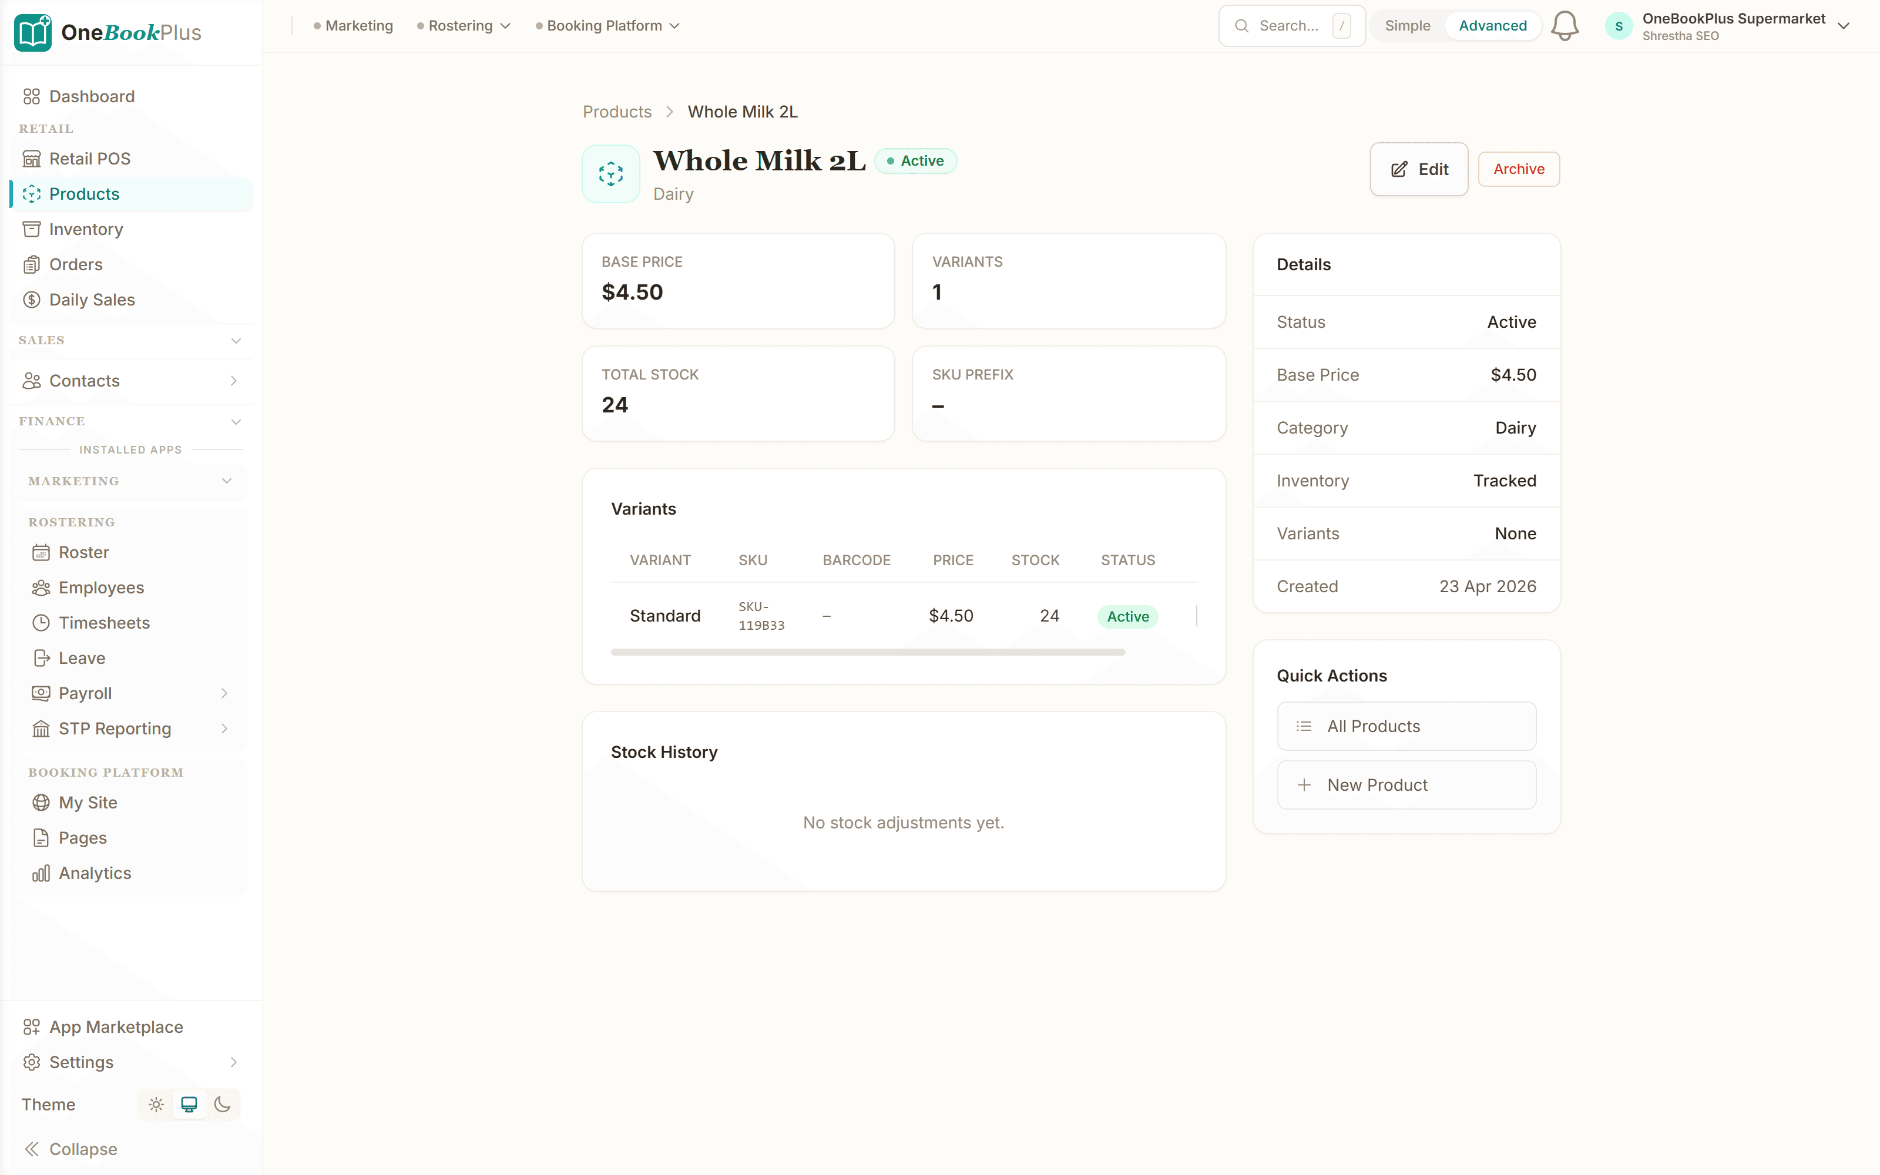The height and width of the screenshot is (1175, 1880).
Task: Open Timesheets in the sidebar
Action: click(x=132, y=623)
